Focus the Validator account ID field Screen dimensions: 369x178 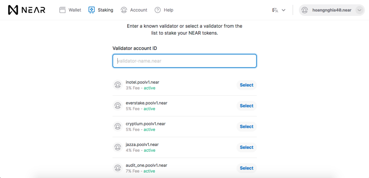click(184, 61)
